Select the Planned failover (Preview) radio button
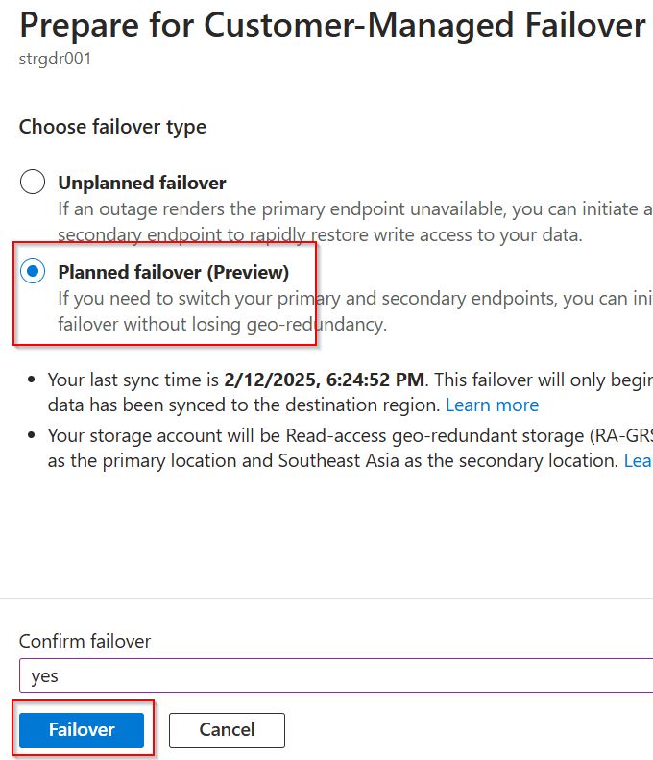 (x=33, y=272)
